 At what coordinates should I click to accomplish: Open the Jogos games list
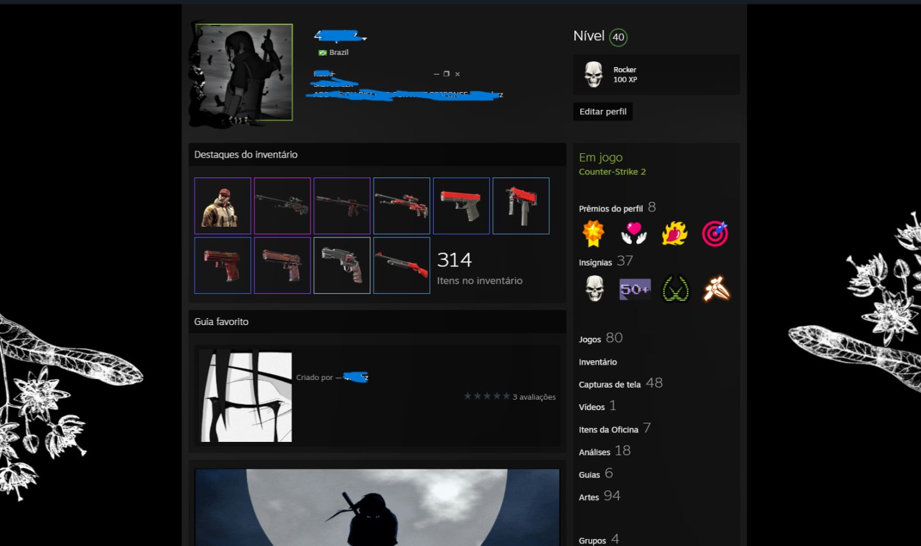pos(590,340)
